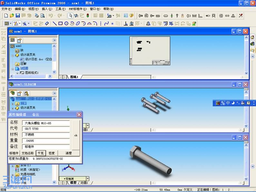Select the Circle sketch tool
The image size is (256, 192).
coord(66,24)
